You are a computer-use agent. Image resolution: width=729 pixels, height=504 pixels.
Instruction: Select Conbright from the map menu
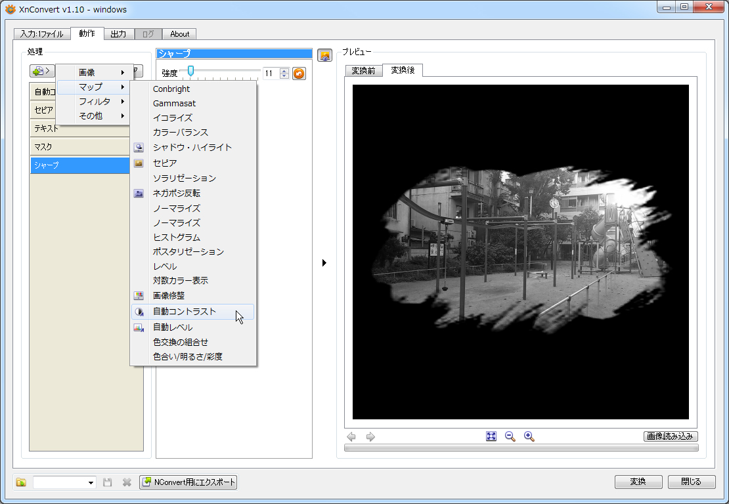193,89
